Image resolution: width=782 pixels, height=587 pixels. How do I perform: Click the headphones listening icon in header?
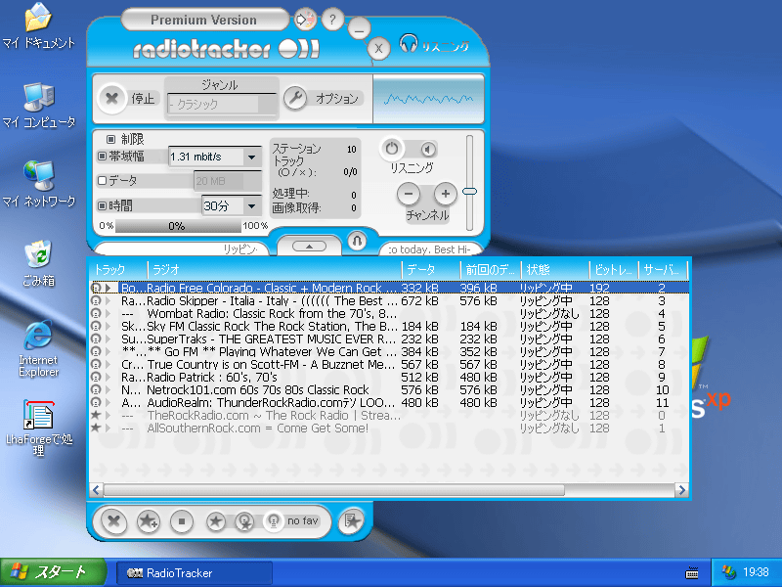tap(409, 44)
